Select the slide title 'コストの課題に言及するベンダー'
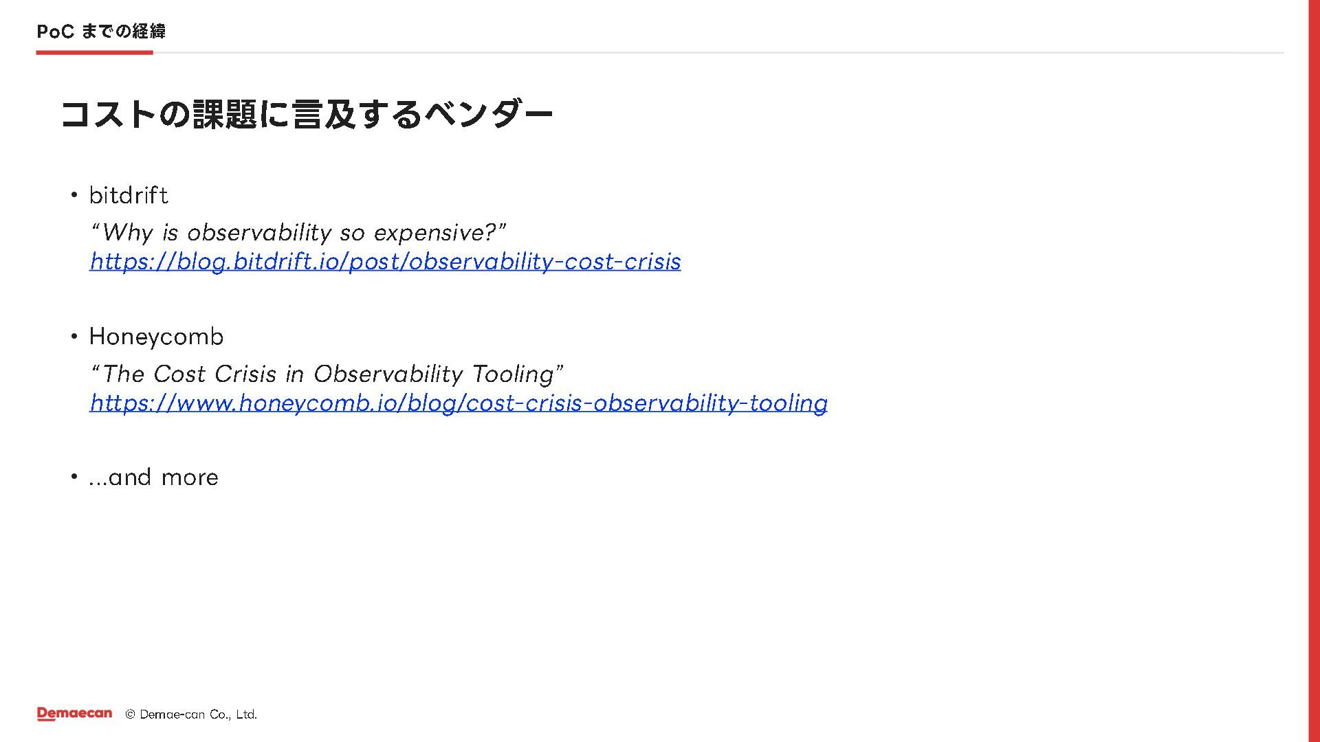1320x742 pixels. (307, 114)
